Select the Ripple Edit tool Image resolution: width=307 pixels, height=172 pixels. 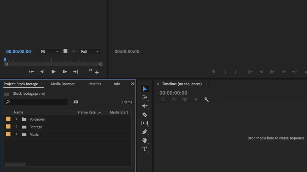pos(145,106)
